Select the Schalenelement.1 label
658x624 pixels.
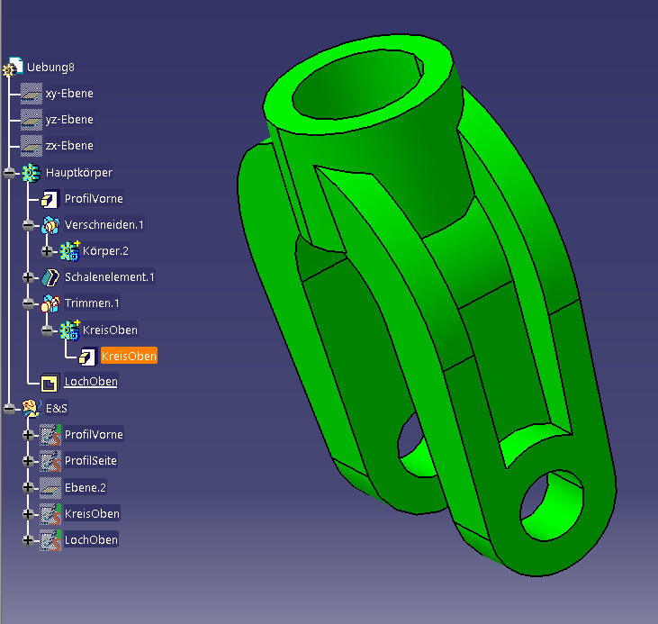[x=110, y=277]
